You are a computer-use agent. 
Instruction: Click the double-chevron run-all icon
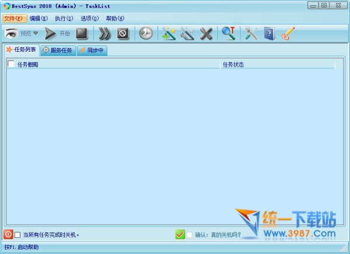tap(104, 34)
